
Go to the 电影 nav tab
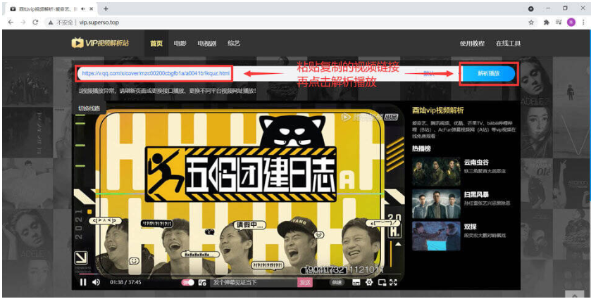(180, 44)
